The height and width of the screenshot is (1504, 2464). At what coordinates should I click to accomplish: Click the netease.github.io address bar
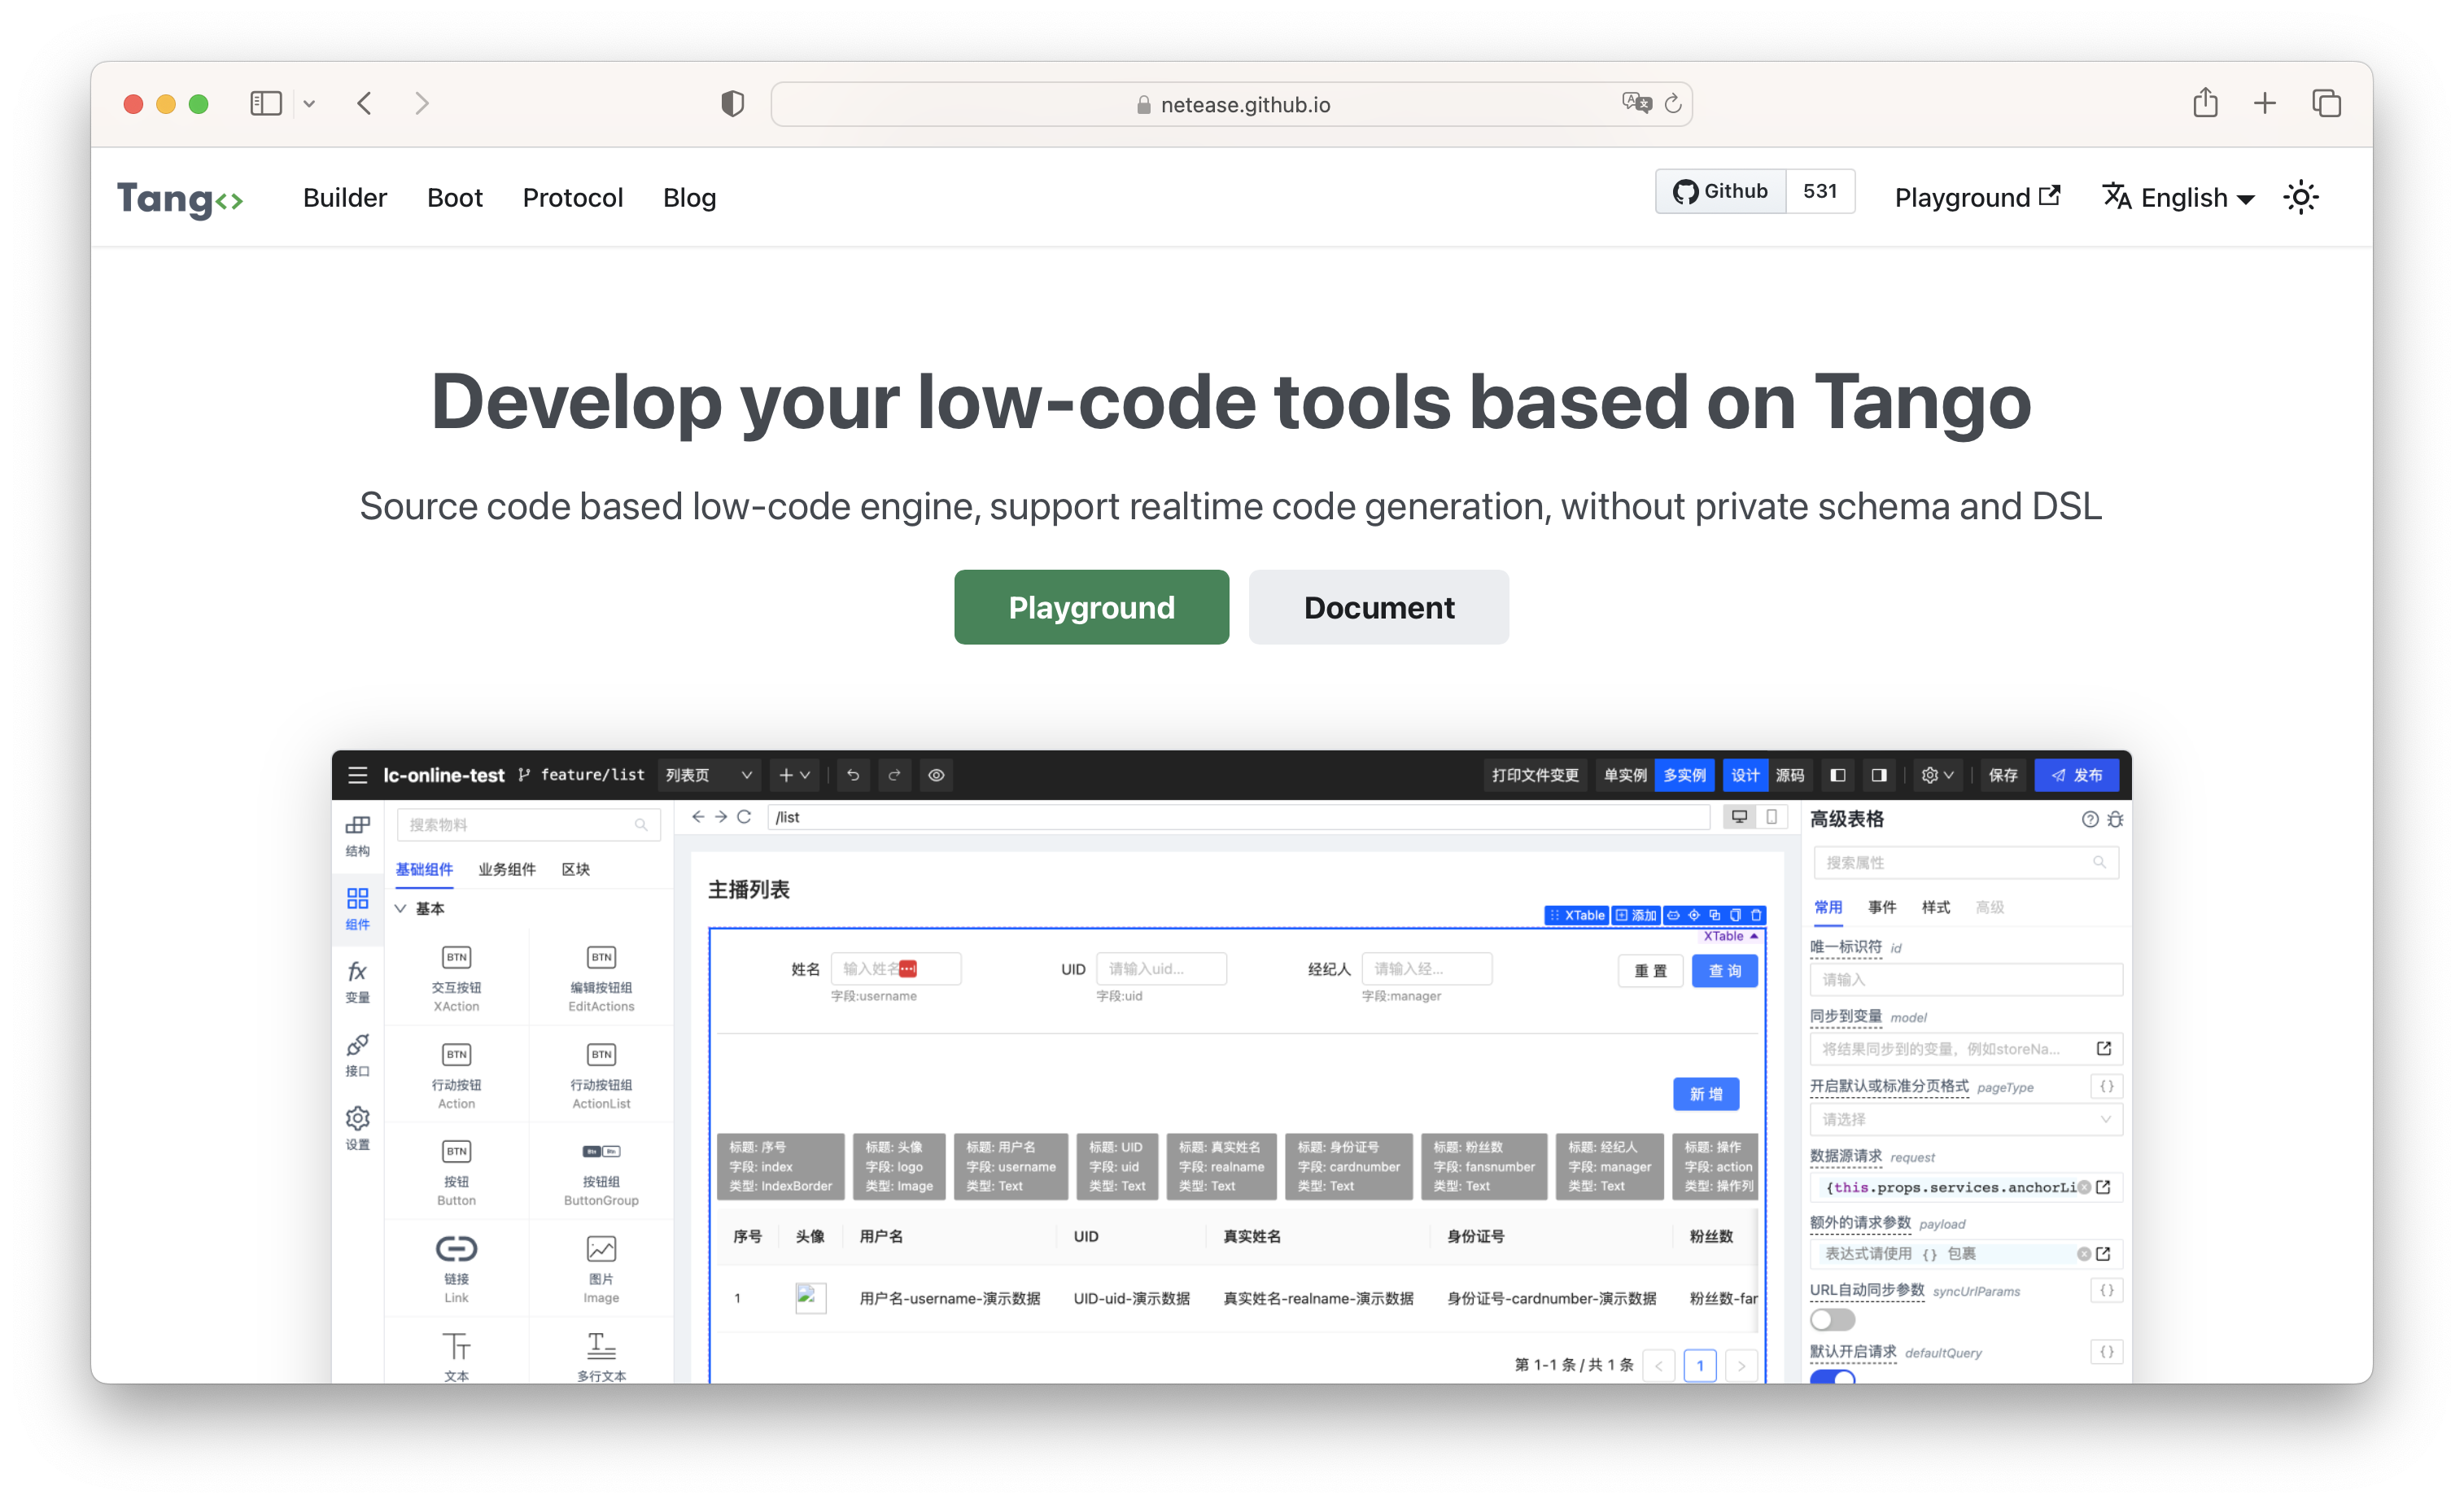tap(1231, 104)
